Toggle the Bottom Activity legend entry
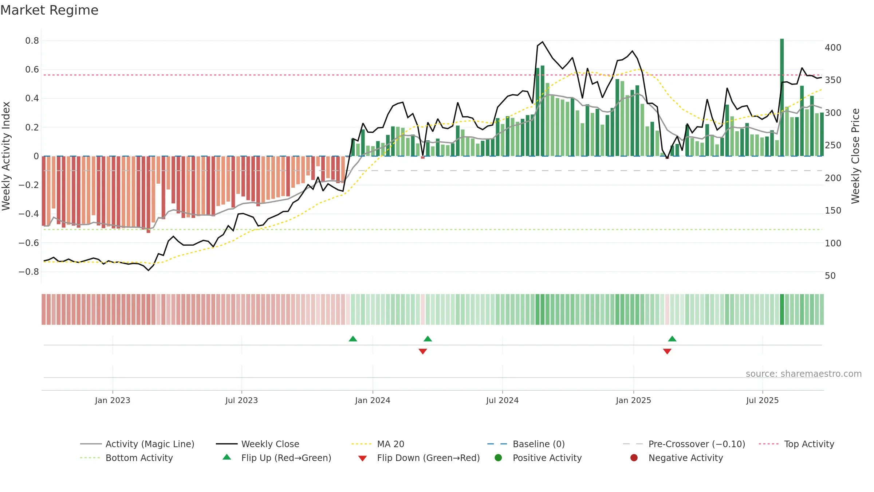This screenshot has width=874, height=492. [126, 458]
